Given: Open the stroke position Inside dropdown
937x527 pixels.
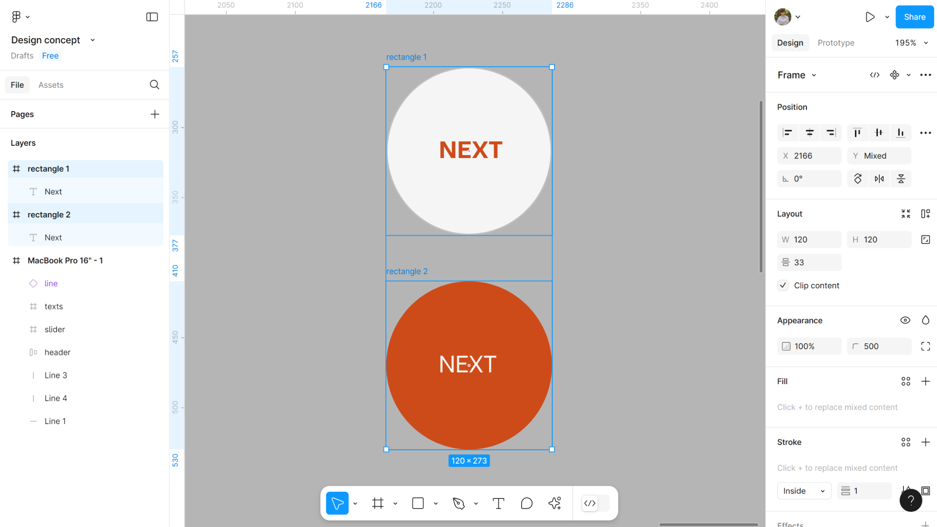Looking at the screenshot, I should pyautogui.click(x=803, y=491).
